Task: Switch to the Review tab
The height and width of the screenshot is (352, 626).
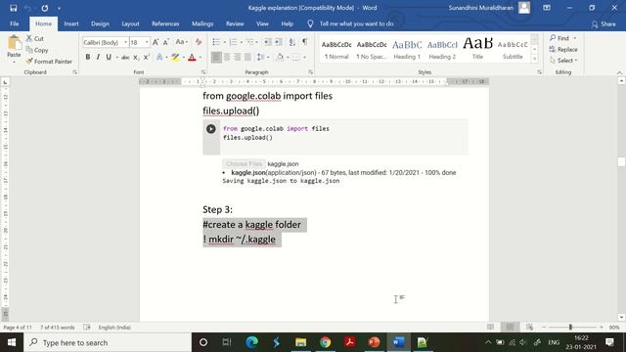Action: [x=235, y=23]
